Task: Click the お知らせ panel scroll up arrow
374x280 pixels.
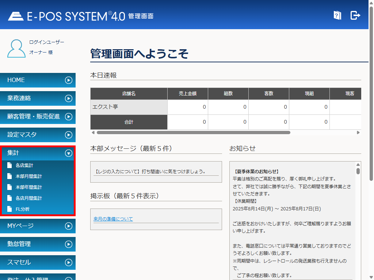Action: 358,165
